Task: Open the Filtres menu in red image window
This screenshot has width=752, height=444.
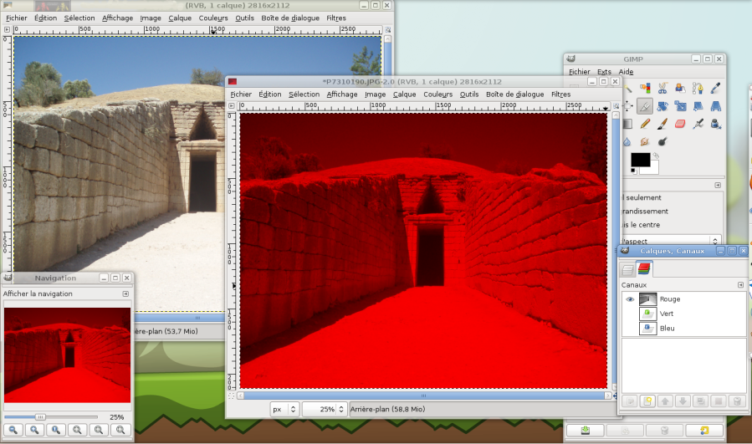Action: pos(560,94)
